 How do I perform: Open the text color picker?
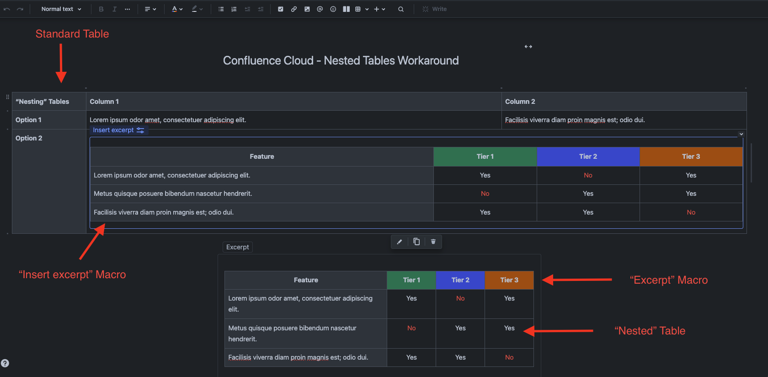[x=177, y=9]
